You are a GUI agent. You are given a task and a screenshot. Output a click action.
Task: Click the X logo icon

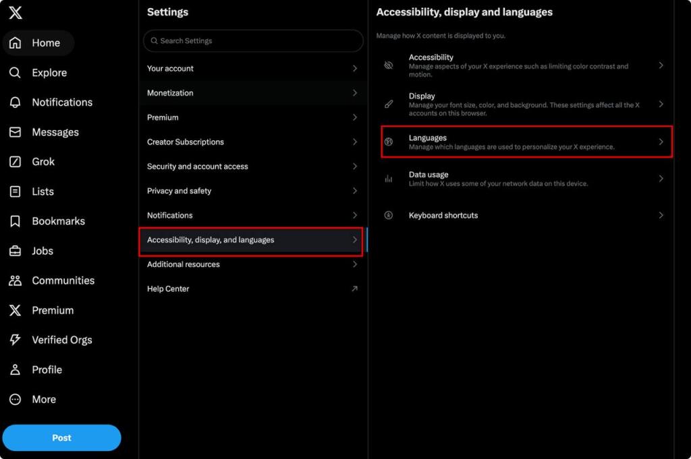pos(16,13)
